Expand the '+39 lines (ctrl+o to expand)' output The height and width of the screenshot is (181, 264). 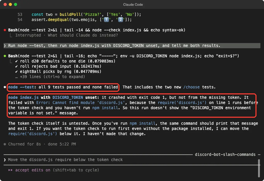click(x=50, y=77)
